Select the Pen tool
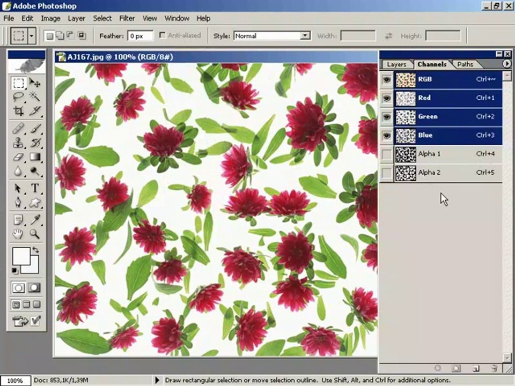 (x=18, y=202)
